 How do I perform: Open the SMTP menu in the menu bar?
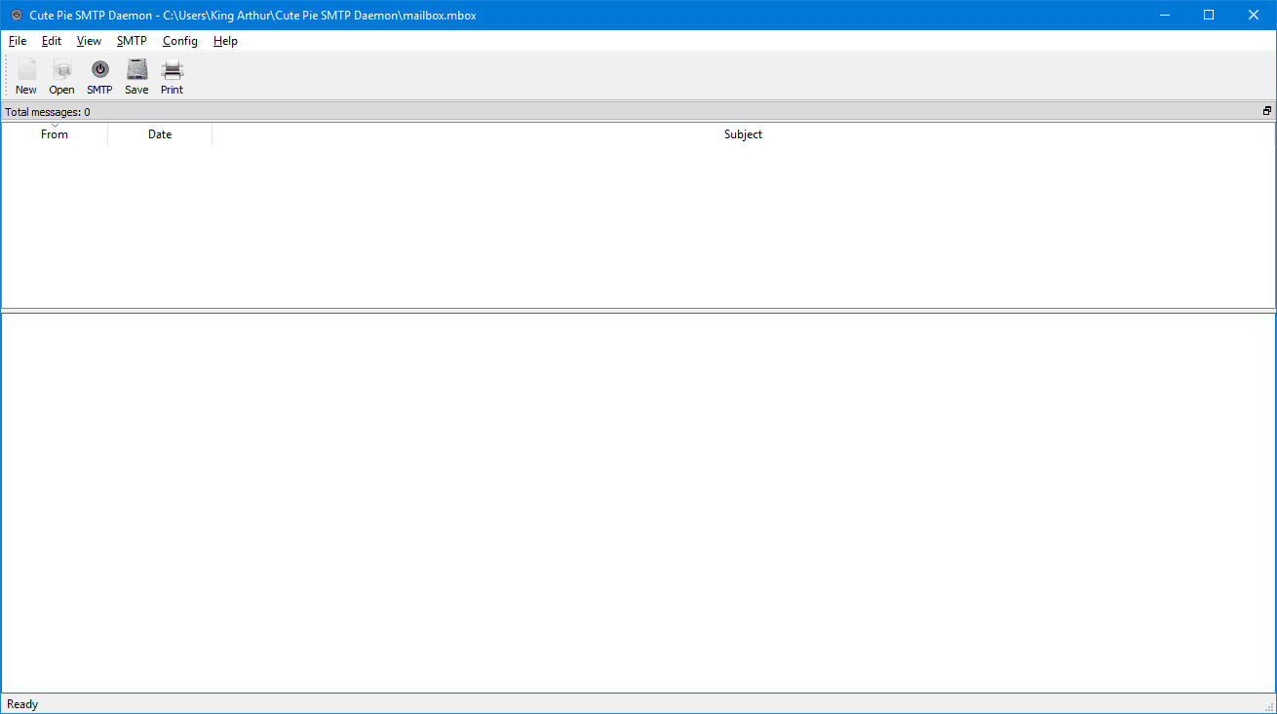tap(132, 41)
